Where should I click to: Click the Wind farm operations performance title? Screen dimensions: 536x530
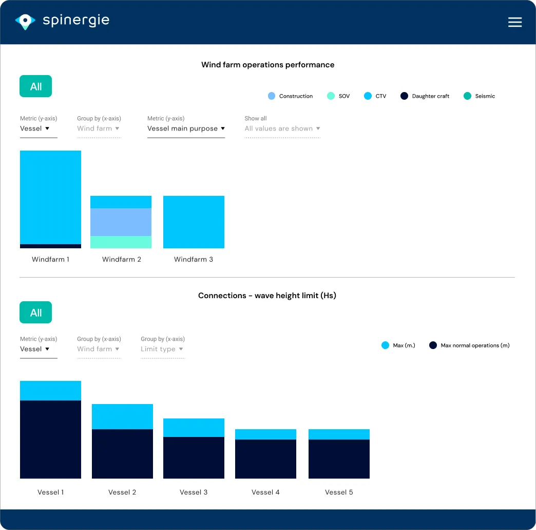[267, 65]
